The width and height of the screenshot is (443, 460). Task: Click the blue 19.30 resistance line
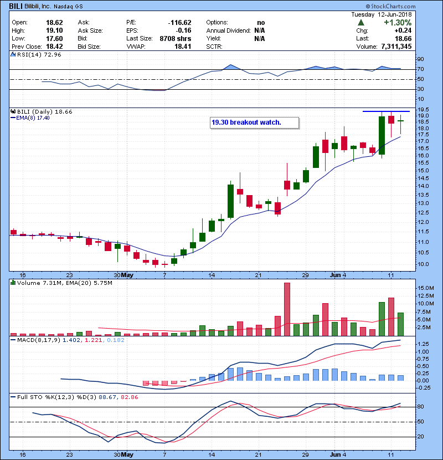pos(386,111)
